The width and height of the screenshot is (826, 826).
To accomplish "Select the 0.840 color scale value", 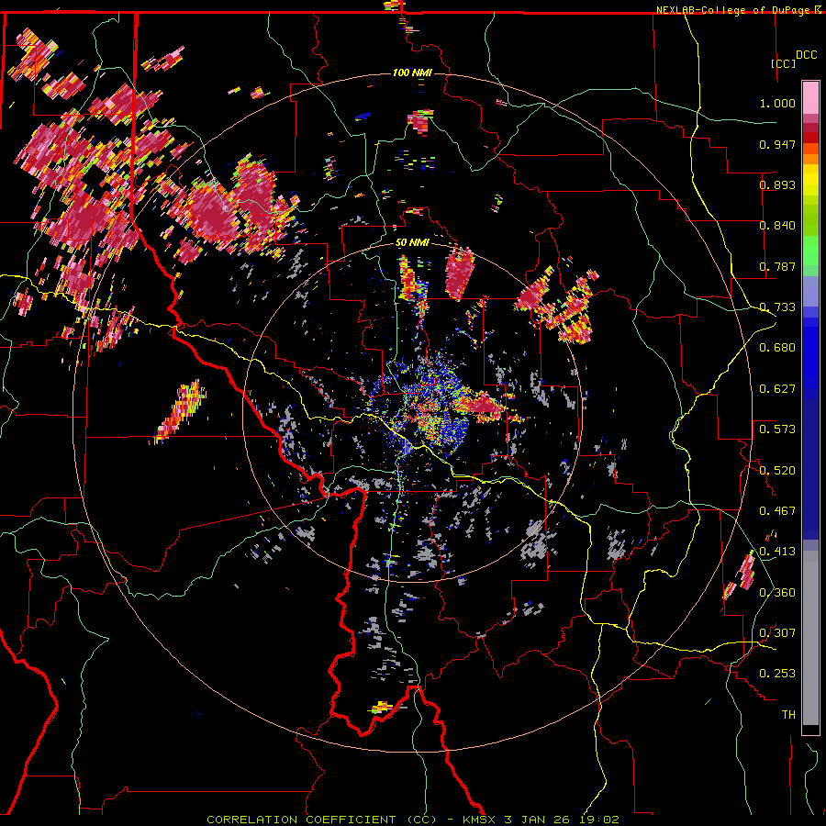I will [777, 226].
